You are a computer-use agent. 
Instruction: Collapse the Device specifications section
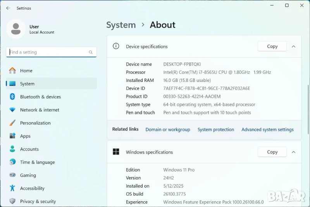tap(293, 46)
